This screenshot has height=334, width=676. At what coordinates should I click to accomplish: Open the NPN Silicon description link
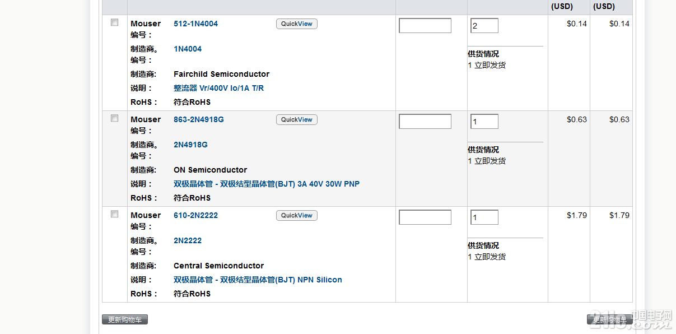pyautogui.click(x=258, y=280)
